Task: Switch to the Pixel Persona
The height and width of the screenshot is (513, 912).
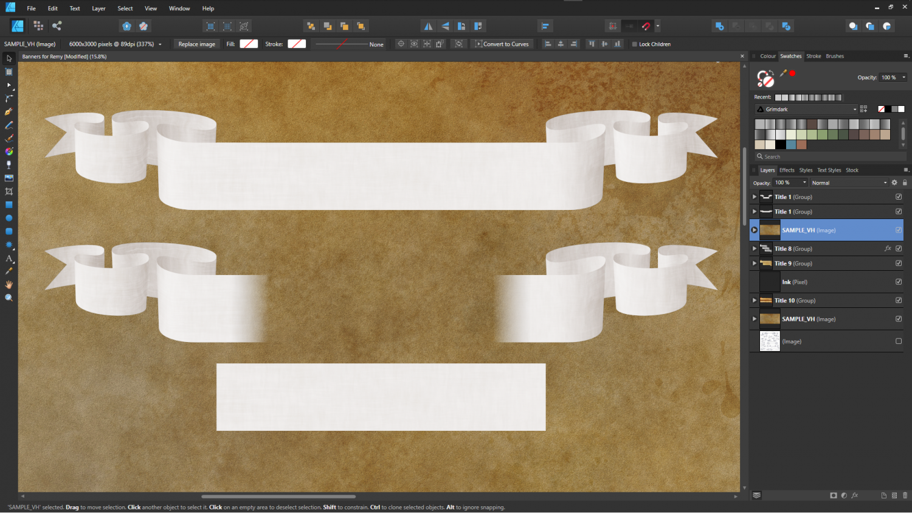Action: (x=38, y=26)
